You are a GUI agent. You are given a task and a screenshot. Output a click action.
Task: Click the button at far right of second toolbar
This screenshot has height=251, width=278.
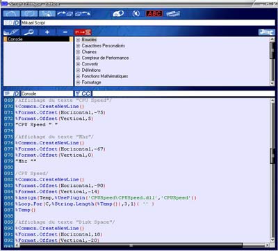pos(266,32)
